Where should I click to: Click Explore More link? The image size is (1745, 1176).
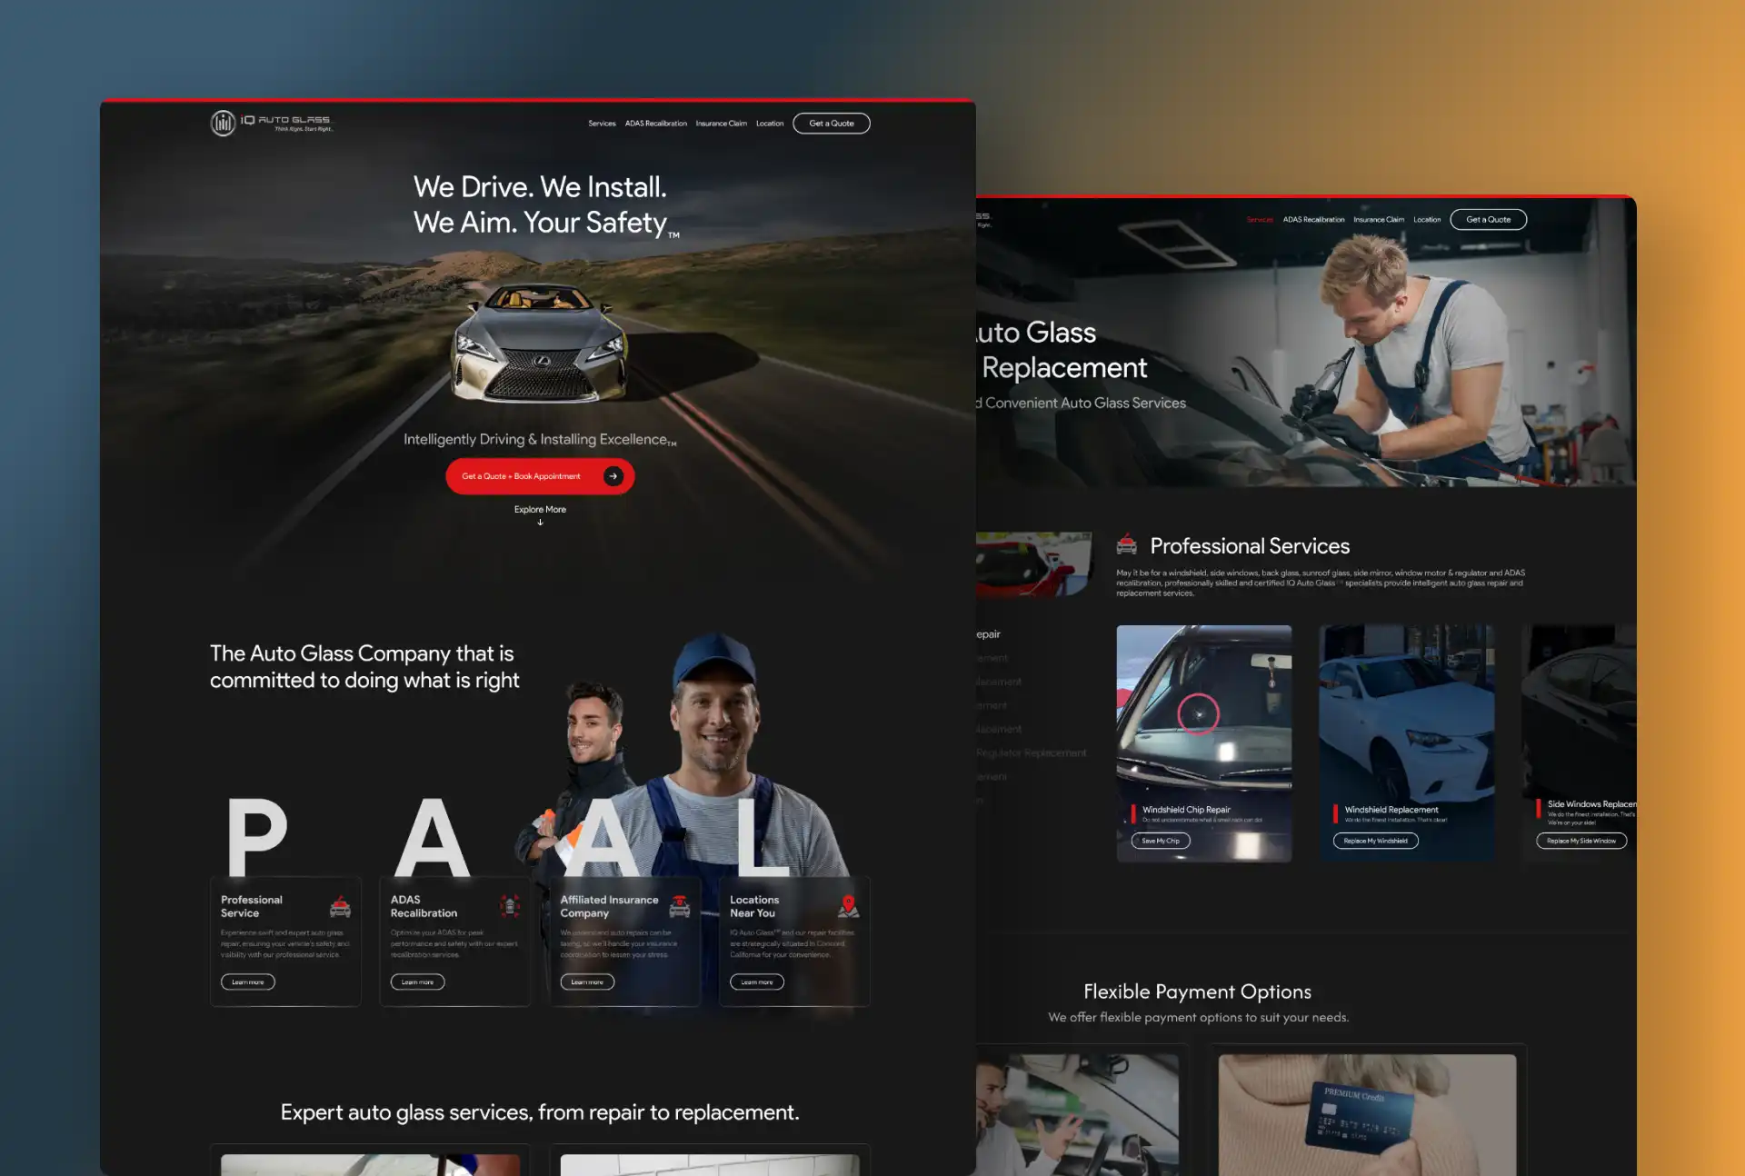[x=540, y=510]
